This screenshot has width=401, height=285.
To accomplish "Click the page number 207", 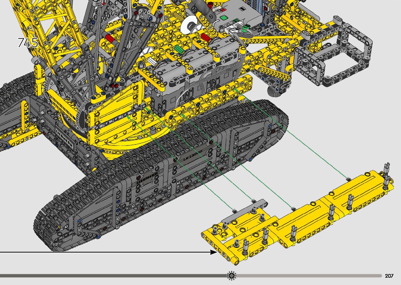I will coord(389,276).
